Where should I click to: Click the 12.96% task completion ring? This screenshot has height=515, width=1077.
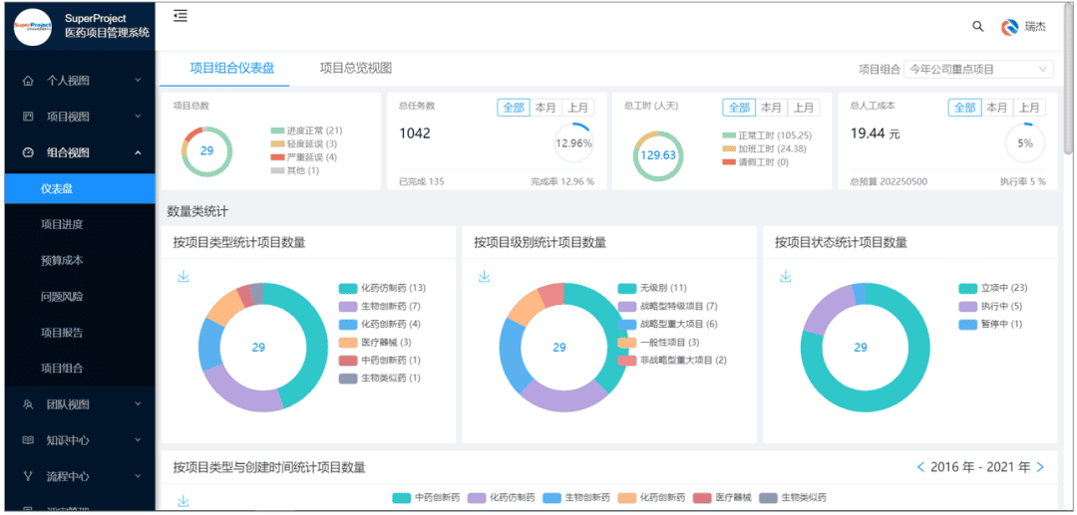573,143
